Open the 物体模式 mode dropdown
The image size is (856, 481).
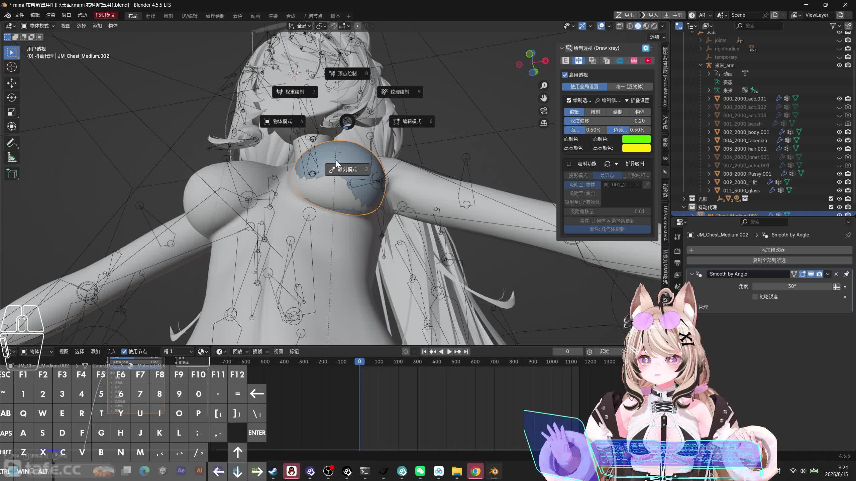(38, 26)
